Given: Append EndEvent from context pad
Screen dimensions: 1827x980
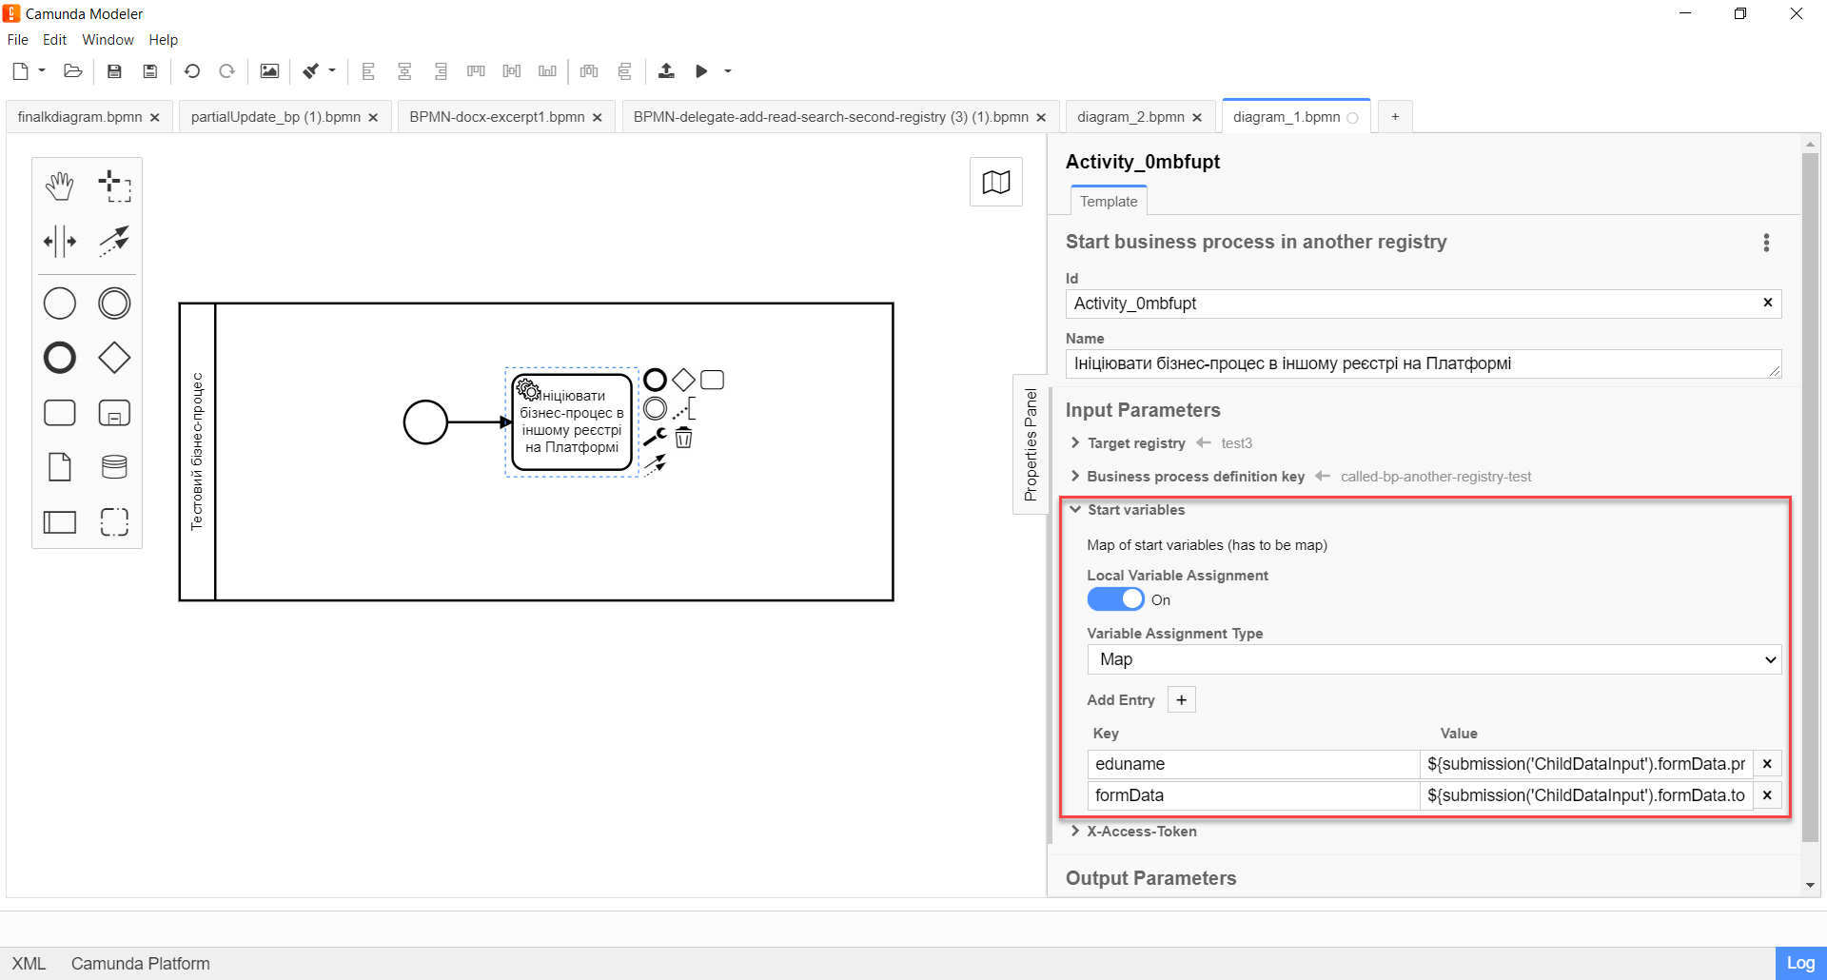Looking at the screenshot, I should (x=655, y=381).
